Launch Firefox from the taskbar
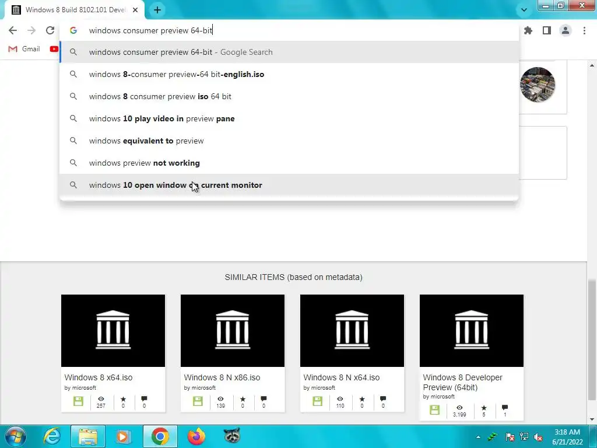Screen dimensions: 597x448 196,436
